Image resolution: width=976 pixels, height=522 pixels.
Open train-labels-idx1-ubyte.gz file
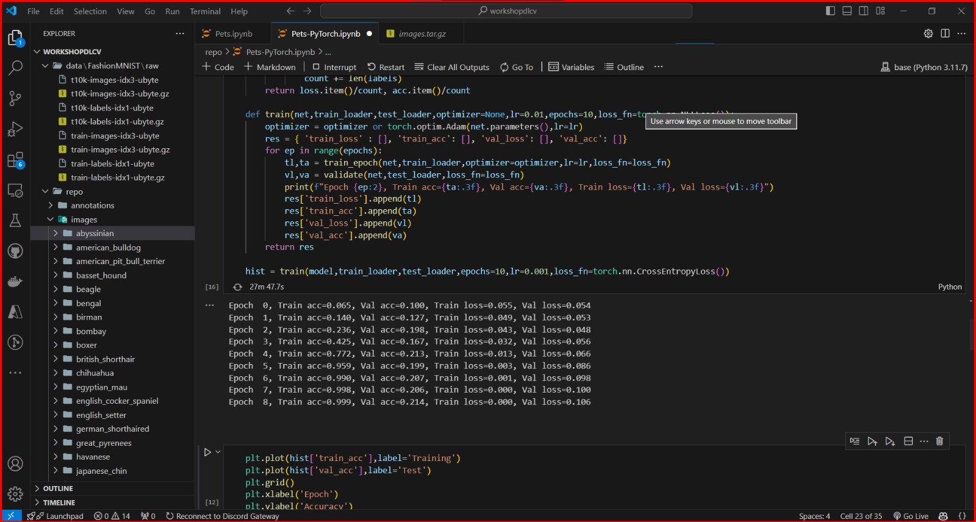pos(118,177)
